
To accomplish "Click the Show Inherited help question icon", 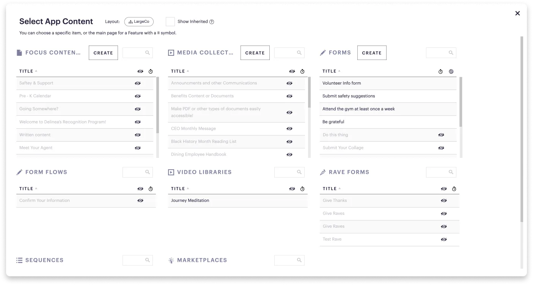I will click(x=212, y=22).
